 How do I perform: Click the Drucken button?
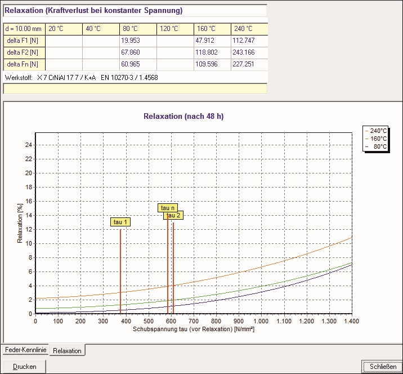24,367
